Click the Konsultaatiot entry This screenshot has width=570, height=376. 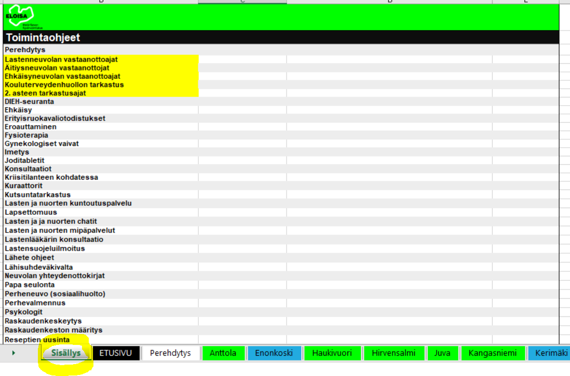pyautogui.click(x=28, y=169)
